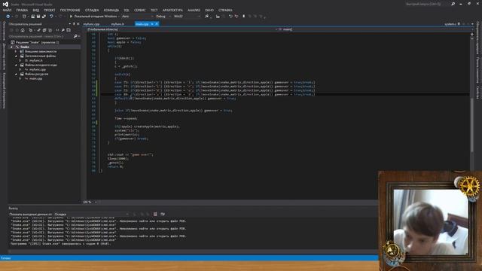Open the Auto debug type dropdown

(x=137, y=17)
